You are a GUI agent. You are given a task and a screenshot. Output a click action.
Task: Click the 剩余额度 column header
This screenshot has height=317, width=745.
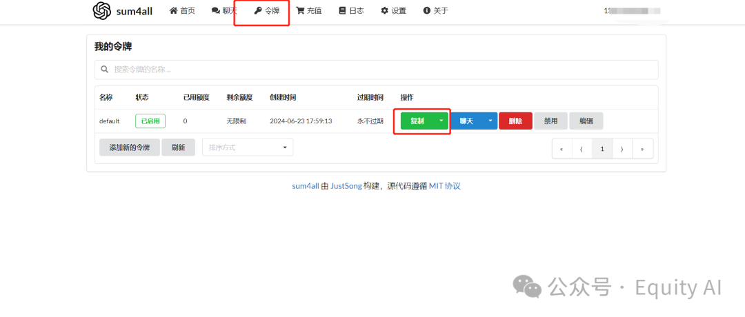click(x=239, y=97)
